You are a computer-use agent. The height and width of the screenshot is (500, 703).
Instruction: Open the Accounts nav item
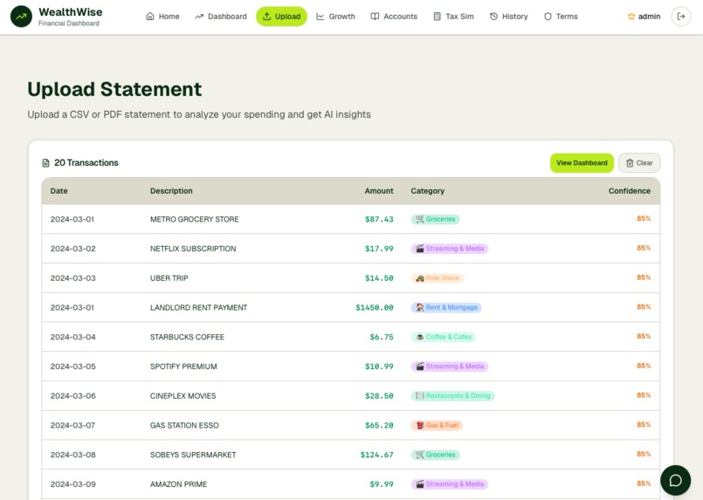point(394,17)
